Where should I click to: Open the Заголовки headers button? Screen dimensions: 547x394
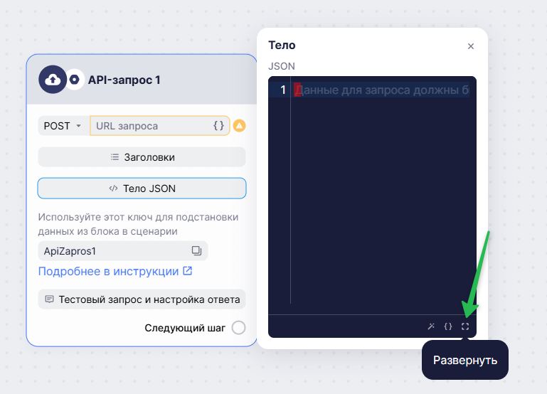(x=142, y=157)
